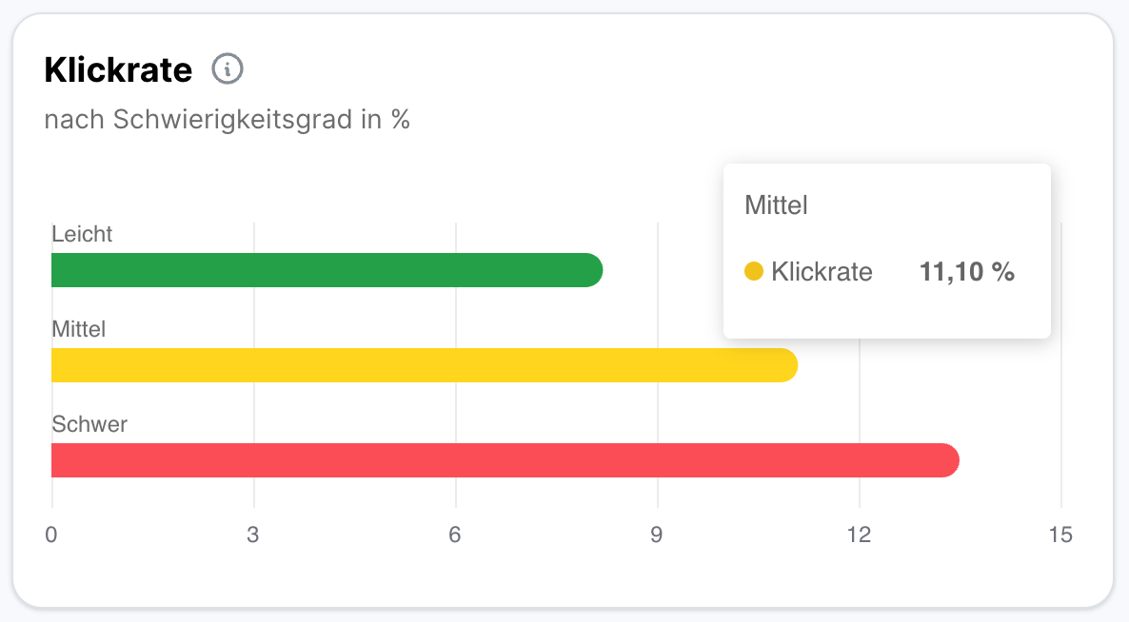Image resolution: width=1129 pixels, height=622 pixels.
Task: Click the subtitle nach Schwierigkeitsgrad in %
Action: [227, 120]
